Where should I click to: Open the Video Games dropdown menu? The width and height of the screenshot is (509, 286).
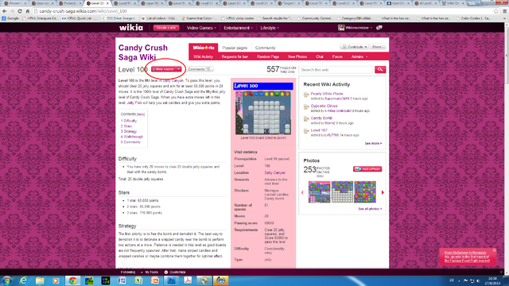(201, 28)
